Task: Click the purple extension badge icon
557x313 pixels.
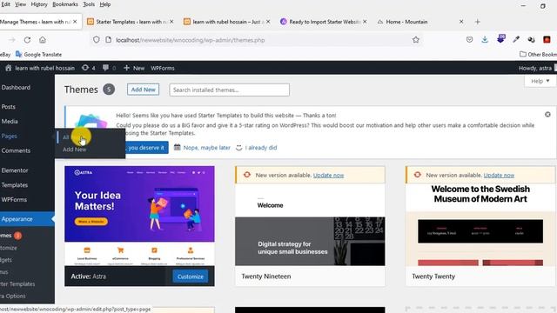Action: tap(501, 38)
